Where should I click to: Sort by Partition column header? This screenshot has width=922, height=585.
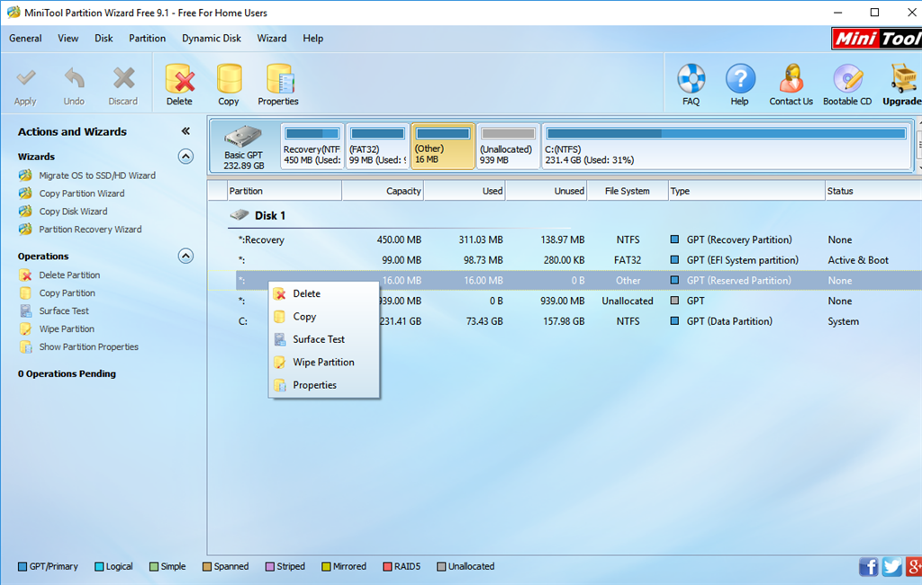click(285, 191)
